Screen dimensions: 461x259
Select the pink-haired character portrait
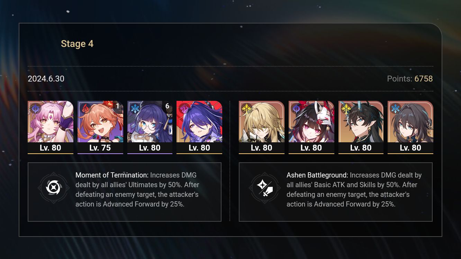tap(51, 122)
